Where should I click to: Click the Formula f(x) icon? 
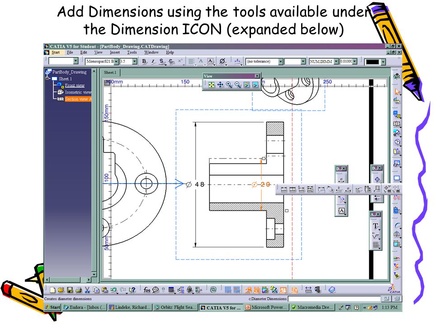point(146,290)
